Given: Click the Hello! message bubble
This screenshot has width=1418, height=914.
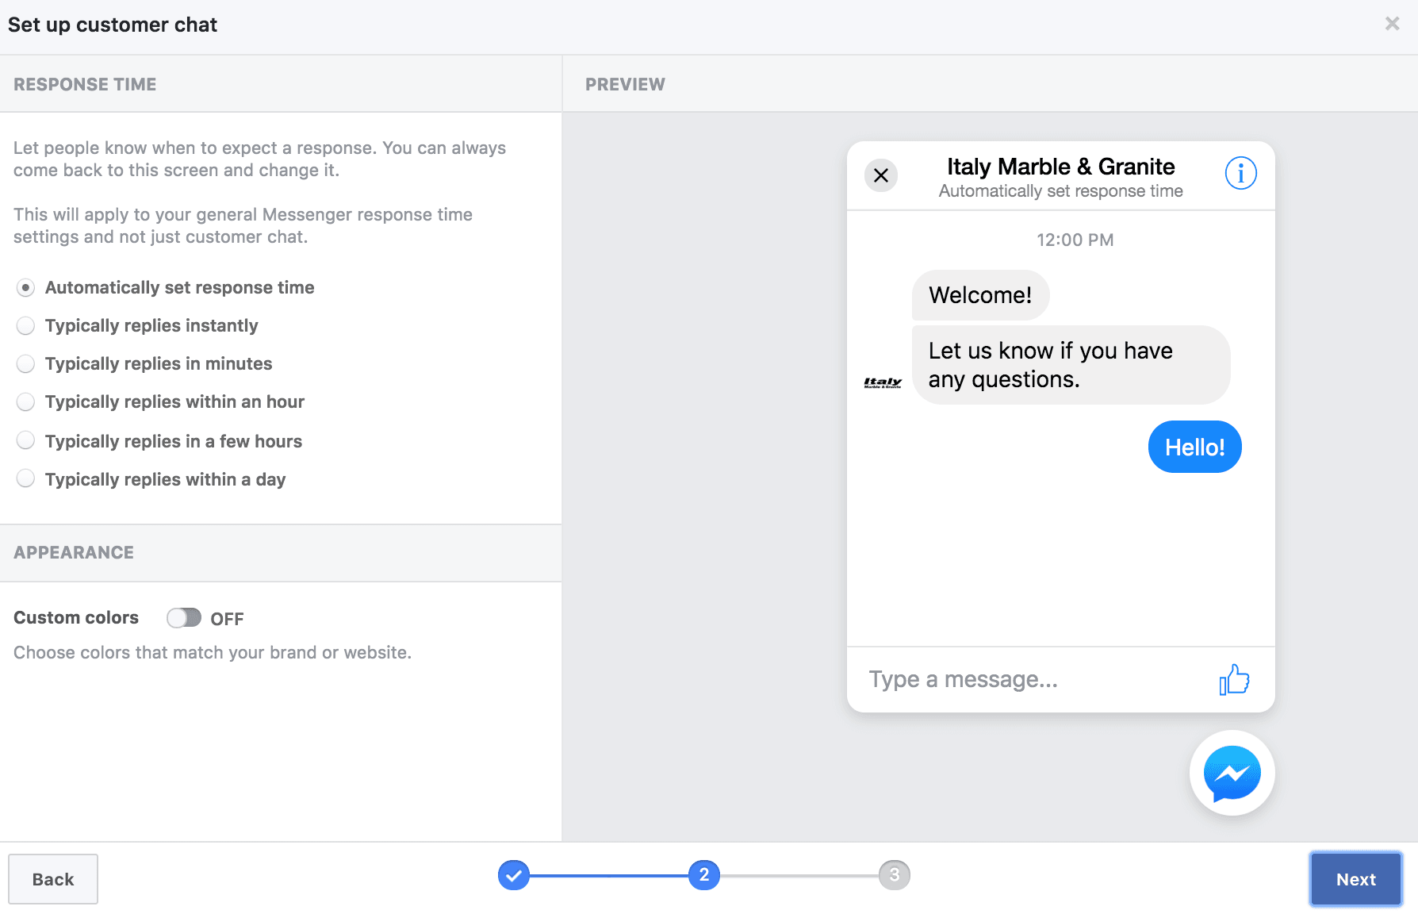Looking at the screenshot, I should point(1194,447).
